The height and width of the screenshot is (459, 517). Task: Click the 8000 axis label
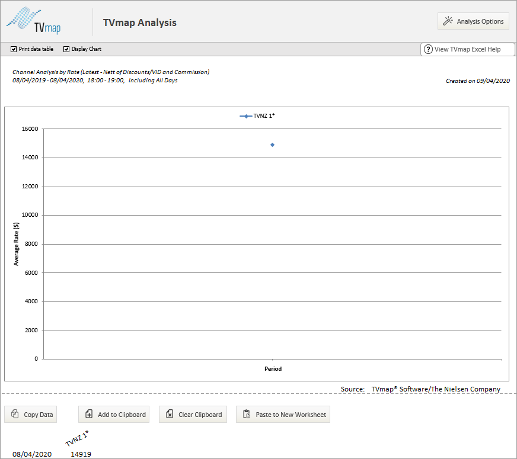tap(31, 244)
